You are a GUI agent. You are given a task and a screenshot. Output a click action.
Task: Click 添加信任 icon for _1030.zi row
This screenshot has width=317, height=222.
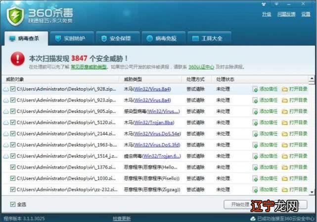[255, 178]
